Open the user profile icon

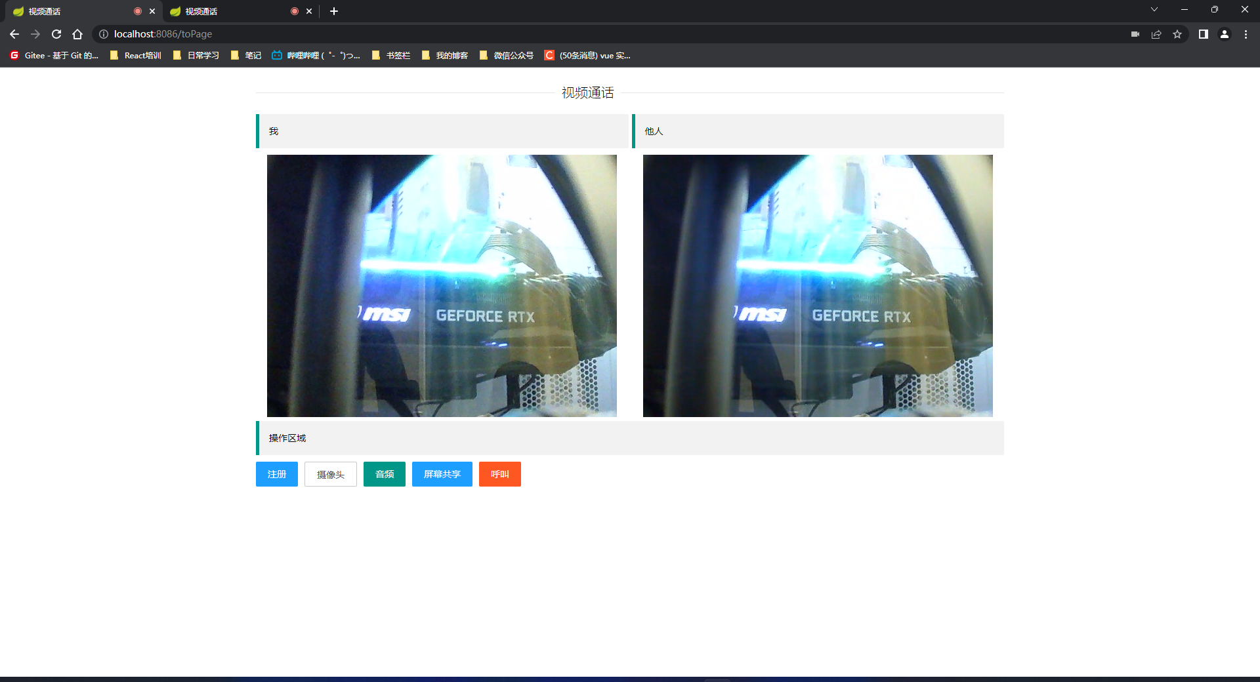coord(1225,34)
